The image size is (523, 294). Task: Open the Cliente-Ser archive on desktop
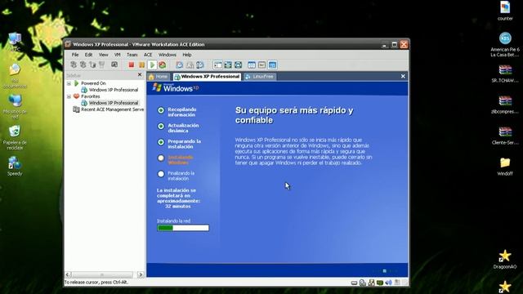pos(505,136)
